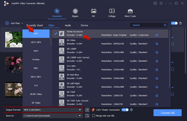Screen dimensions: 187x121
Task: Open the Collage module icon
Action: pos(112,11)
